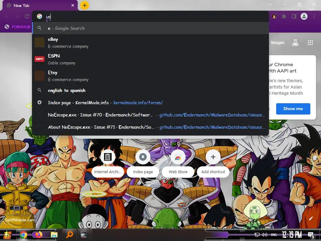Open Firefox from the taskbar

[x=39, y=235]
